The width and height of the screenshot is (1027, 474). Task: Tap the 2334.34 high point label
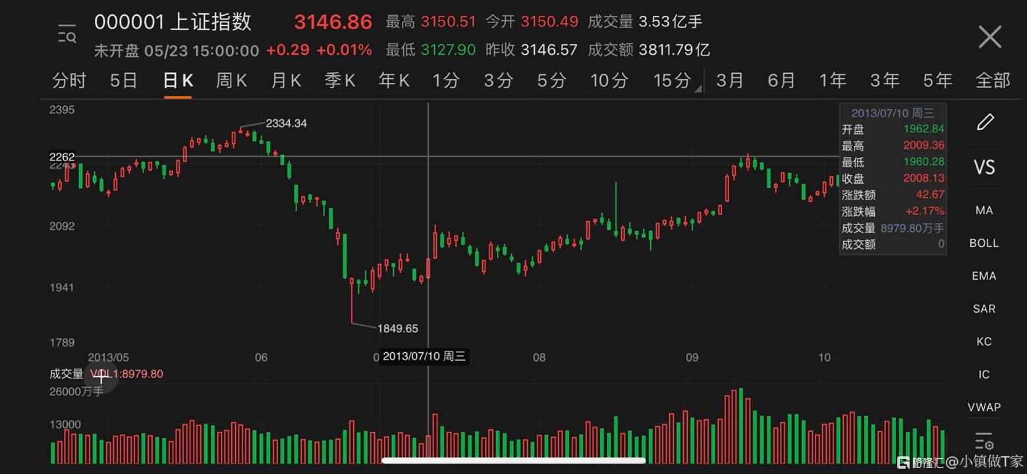click(x=286, y=123)
